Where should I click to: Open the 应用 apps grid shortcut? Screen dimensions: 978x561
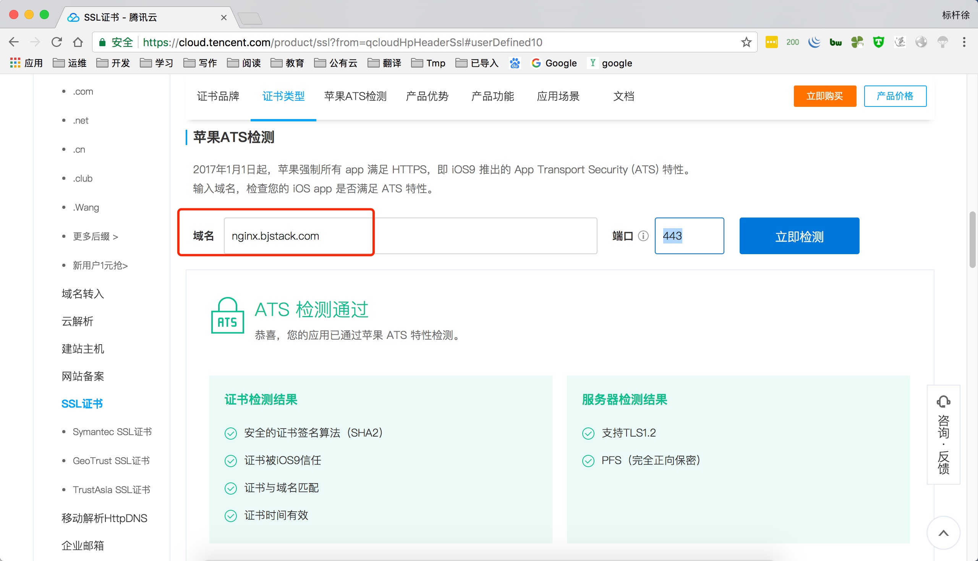click(26, 63)
